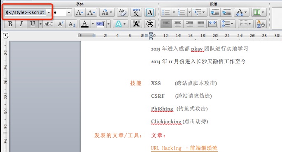Viewport: 282px width, 152px height.
Task: Open the line spacing menu
Action: tap(228, 24)
